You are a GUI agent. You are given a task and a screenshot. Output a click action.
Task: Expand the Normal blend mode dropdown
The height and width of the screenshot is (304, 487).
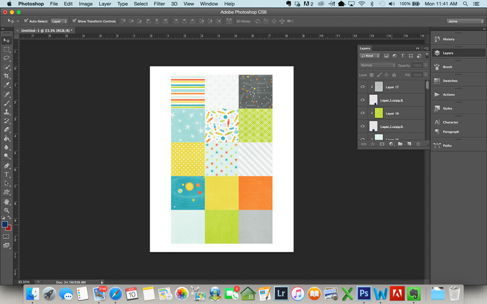[377, 65]
